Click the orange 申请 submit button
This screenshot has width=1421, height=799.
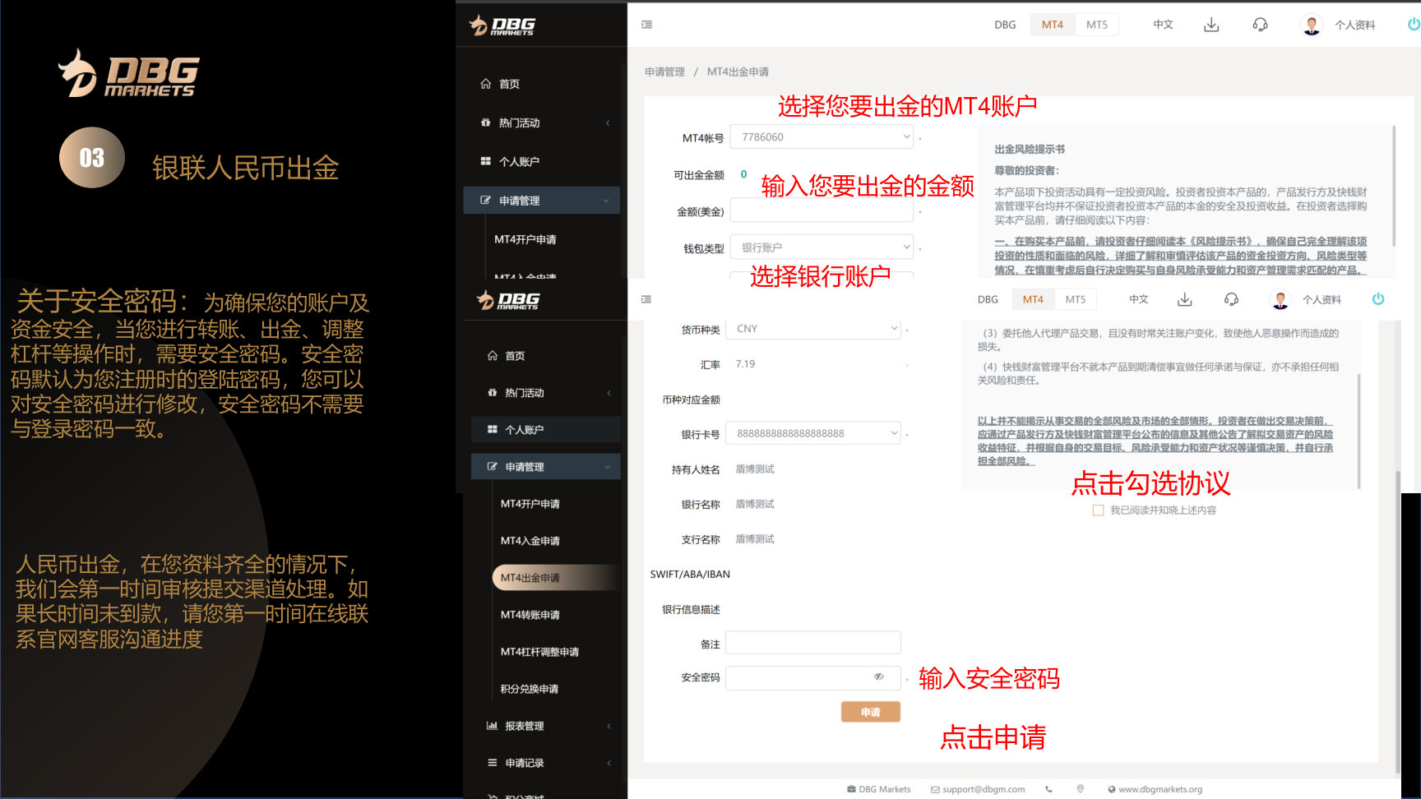pyautogui.click(x=870, y=712)
